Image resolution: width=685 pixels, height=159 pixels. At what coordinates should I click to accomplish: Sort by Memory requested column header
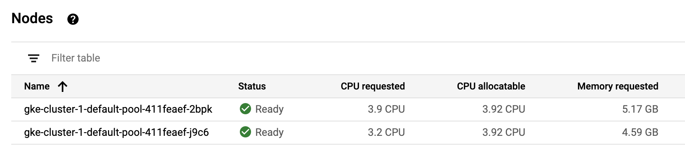tap(618, 86)
